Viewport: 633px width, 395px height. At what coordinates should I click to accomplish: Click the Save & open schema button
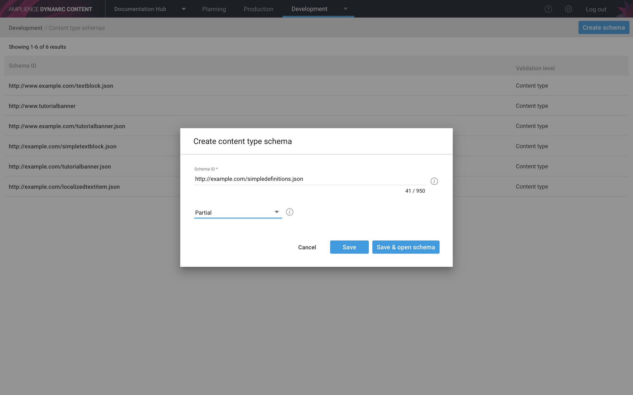405,247
